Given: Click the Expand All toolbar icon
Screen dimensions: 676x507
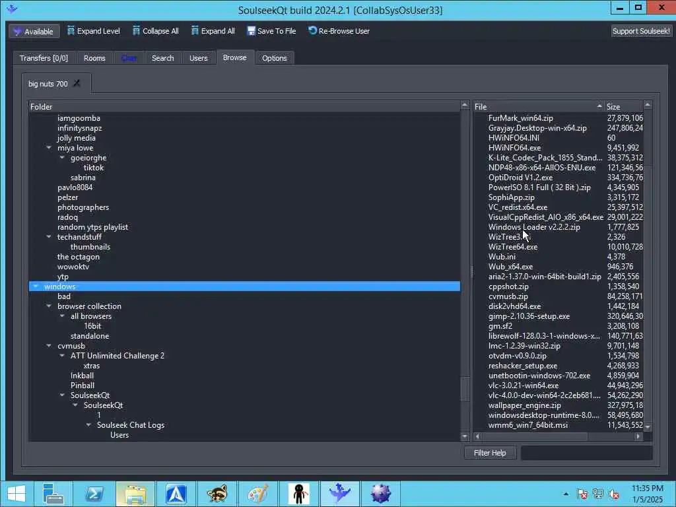Looking at the screenshot, I should (x=195, y=30).
